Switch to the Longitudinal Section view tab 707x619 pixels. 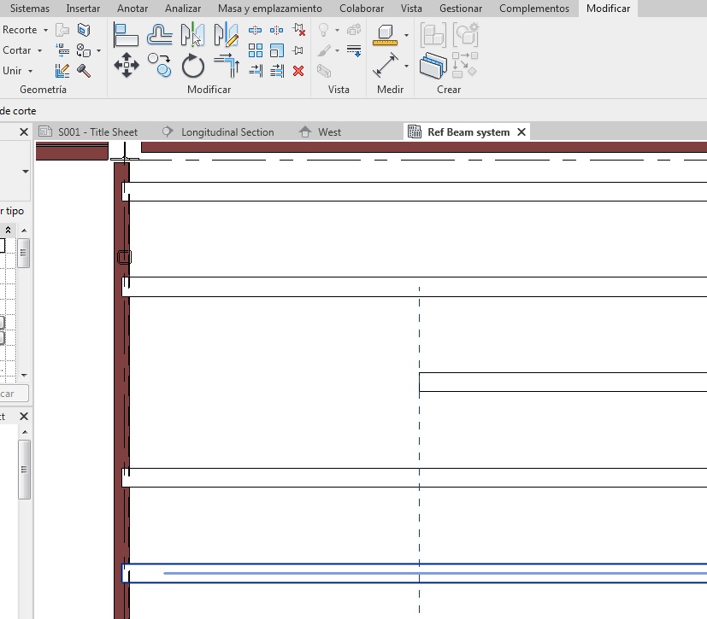(x=227, y=132)
